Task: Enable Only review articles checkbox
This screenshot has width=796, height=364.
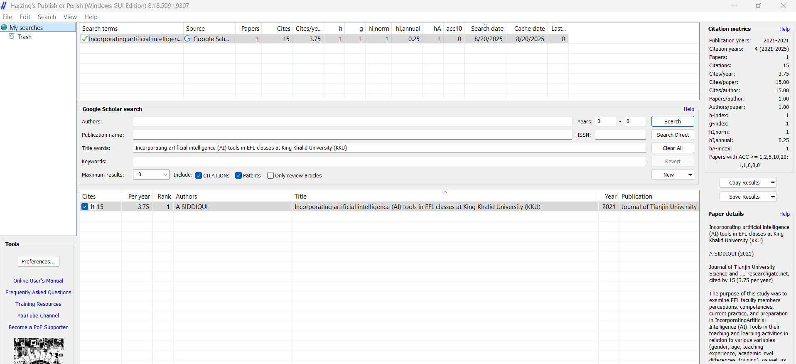Action: (x=270, y=175)
